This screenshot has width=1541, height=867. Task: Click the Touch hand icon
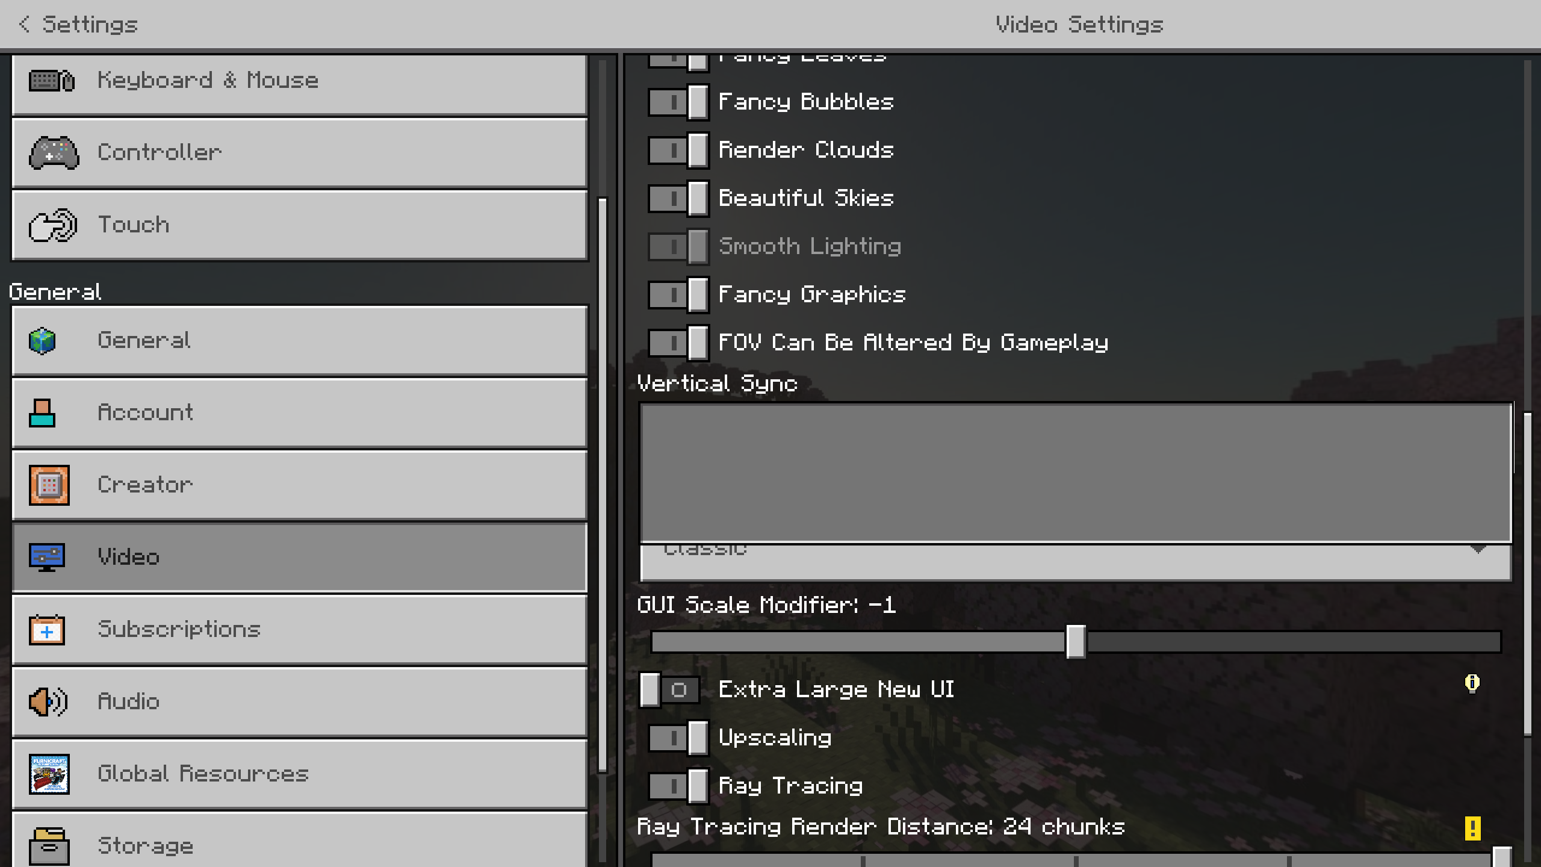tap(53, 225)
